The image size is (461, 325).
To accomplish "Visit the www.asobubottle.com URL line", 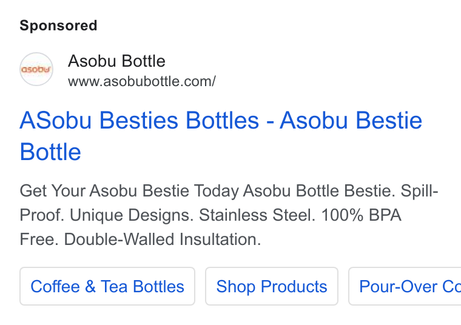I will point(142,81).
